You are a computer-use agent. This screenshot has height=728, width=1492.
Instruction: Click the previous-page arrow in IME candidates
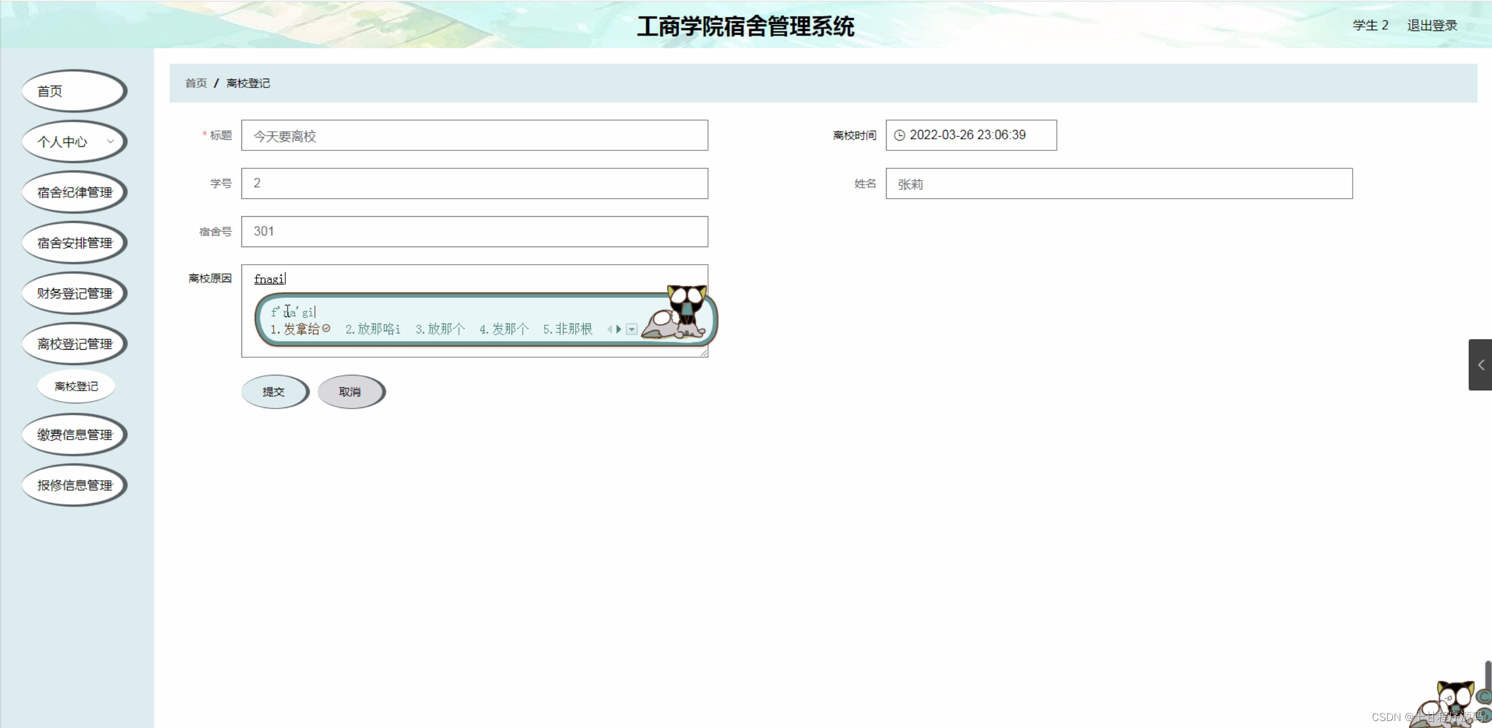(610, 329)
